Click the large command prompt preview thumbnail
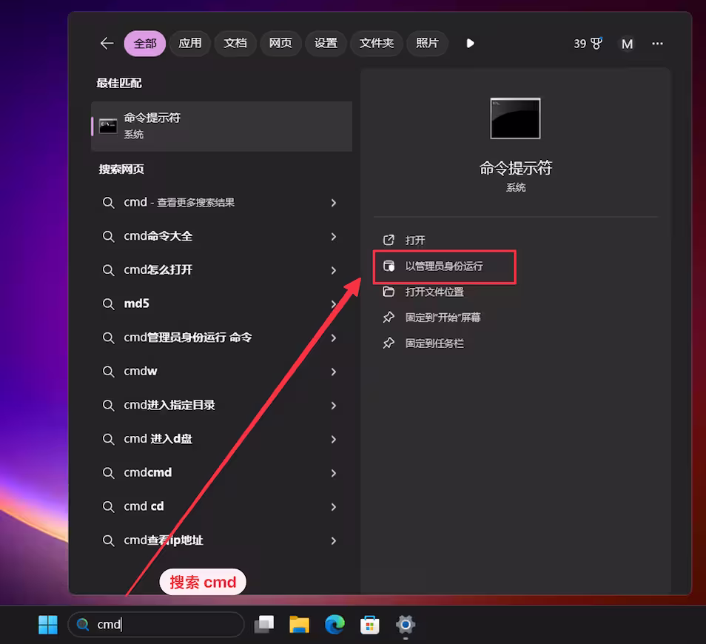Viewport: 706px width, 644px height. [x=515, y=118]
